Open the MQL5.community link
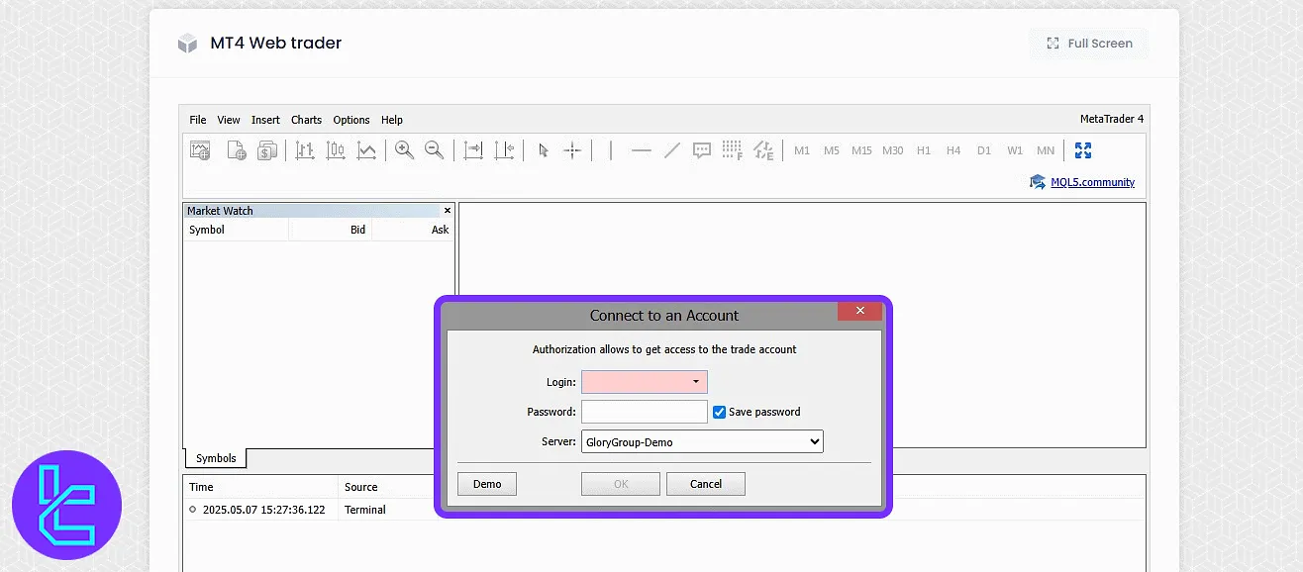 tap(1093, 182)
